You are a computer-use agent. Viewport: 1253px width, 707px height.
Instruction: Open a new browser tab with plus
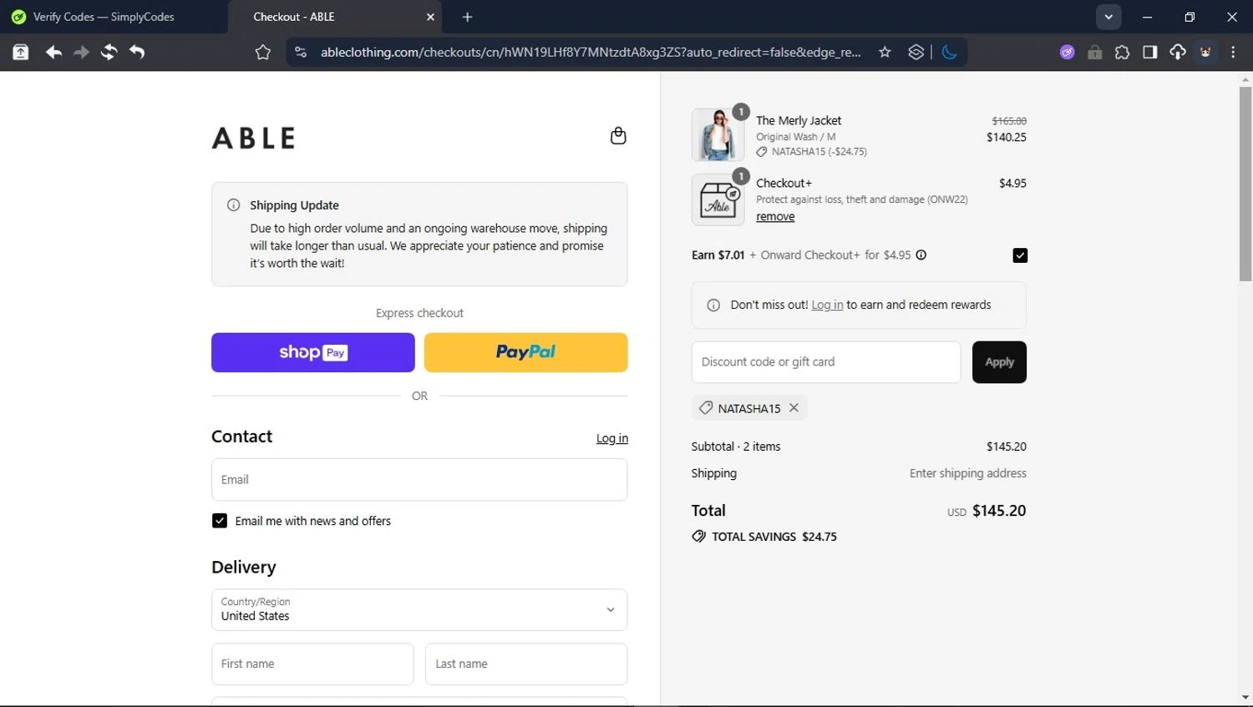[468, 17]
